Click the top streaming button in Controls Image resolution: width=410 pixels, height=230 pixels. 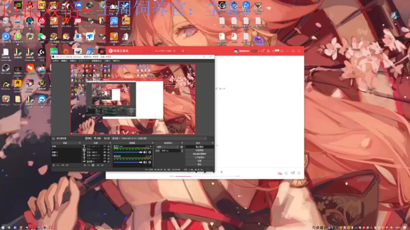tap(199, 147)
